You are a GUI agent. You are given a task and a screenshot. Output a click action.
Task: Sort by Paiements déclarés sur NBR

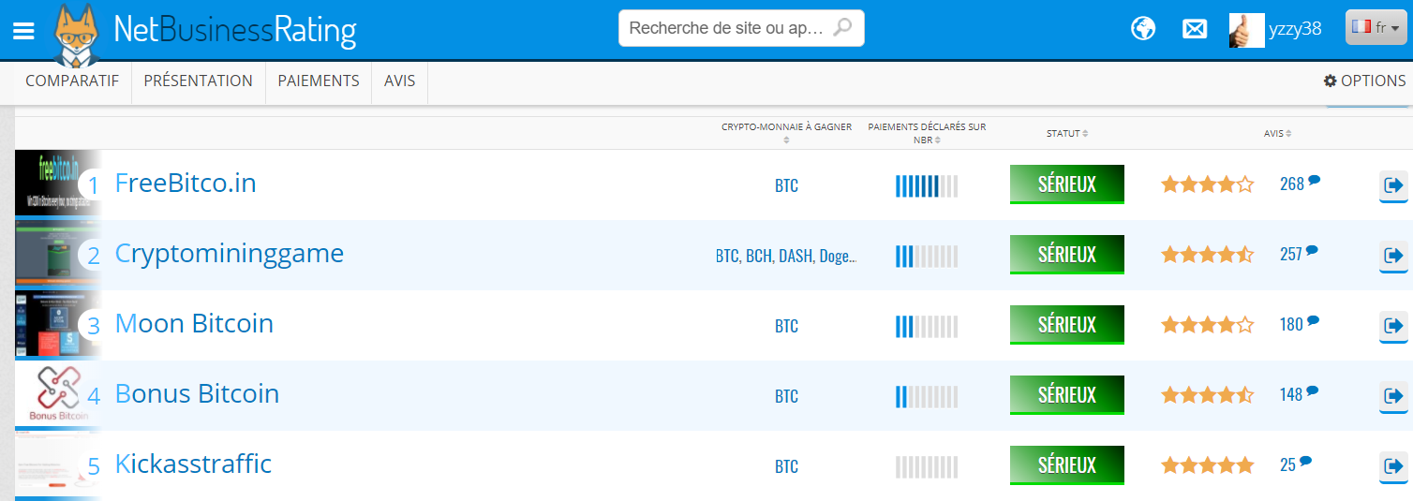[x=927, y=133]
